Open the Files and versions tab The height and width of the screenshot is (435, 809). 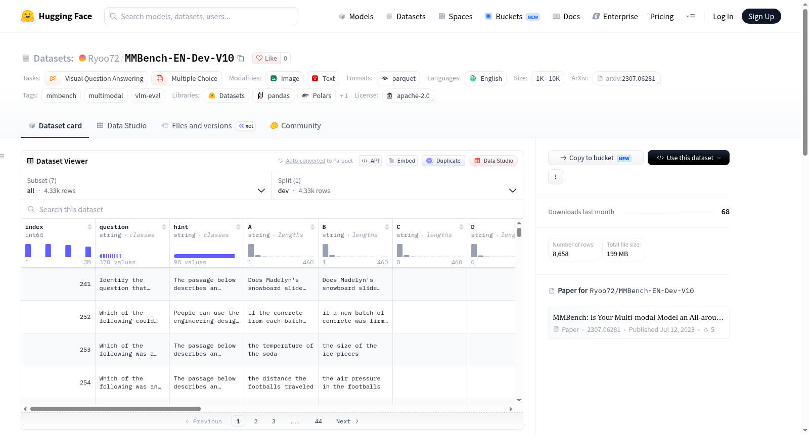(x=208, y=126)
